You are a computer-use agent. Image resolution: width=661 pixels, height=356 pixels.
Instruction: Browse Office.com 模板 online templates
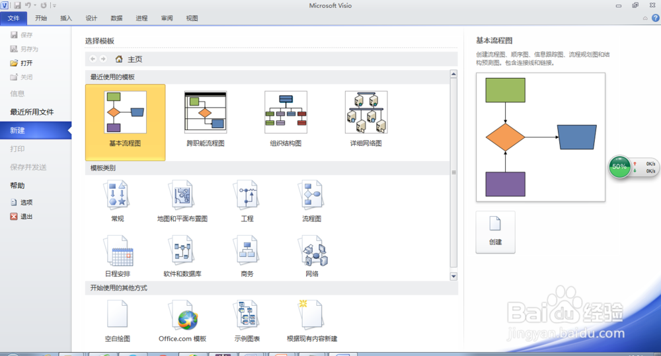182,320
